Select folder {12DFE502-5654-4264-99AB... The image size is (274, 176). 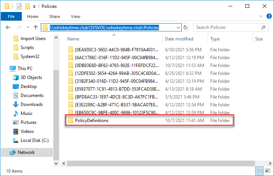coord(149,73)
